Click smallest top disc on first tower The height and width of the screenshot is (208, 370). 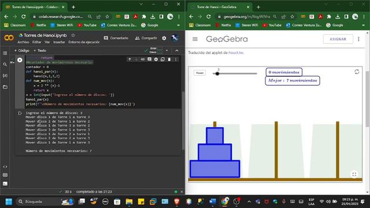coord(214,136)
